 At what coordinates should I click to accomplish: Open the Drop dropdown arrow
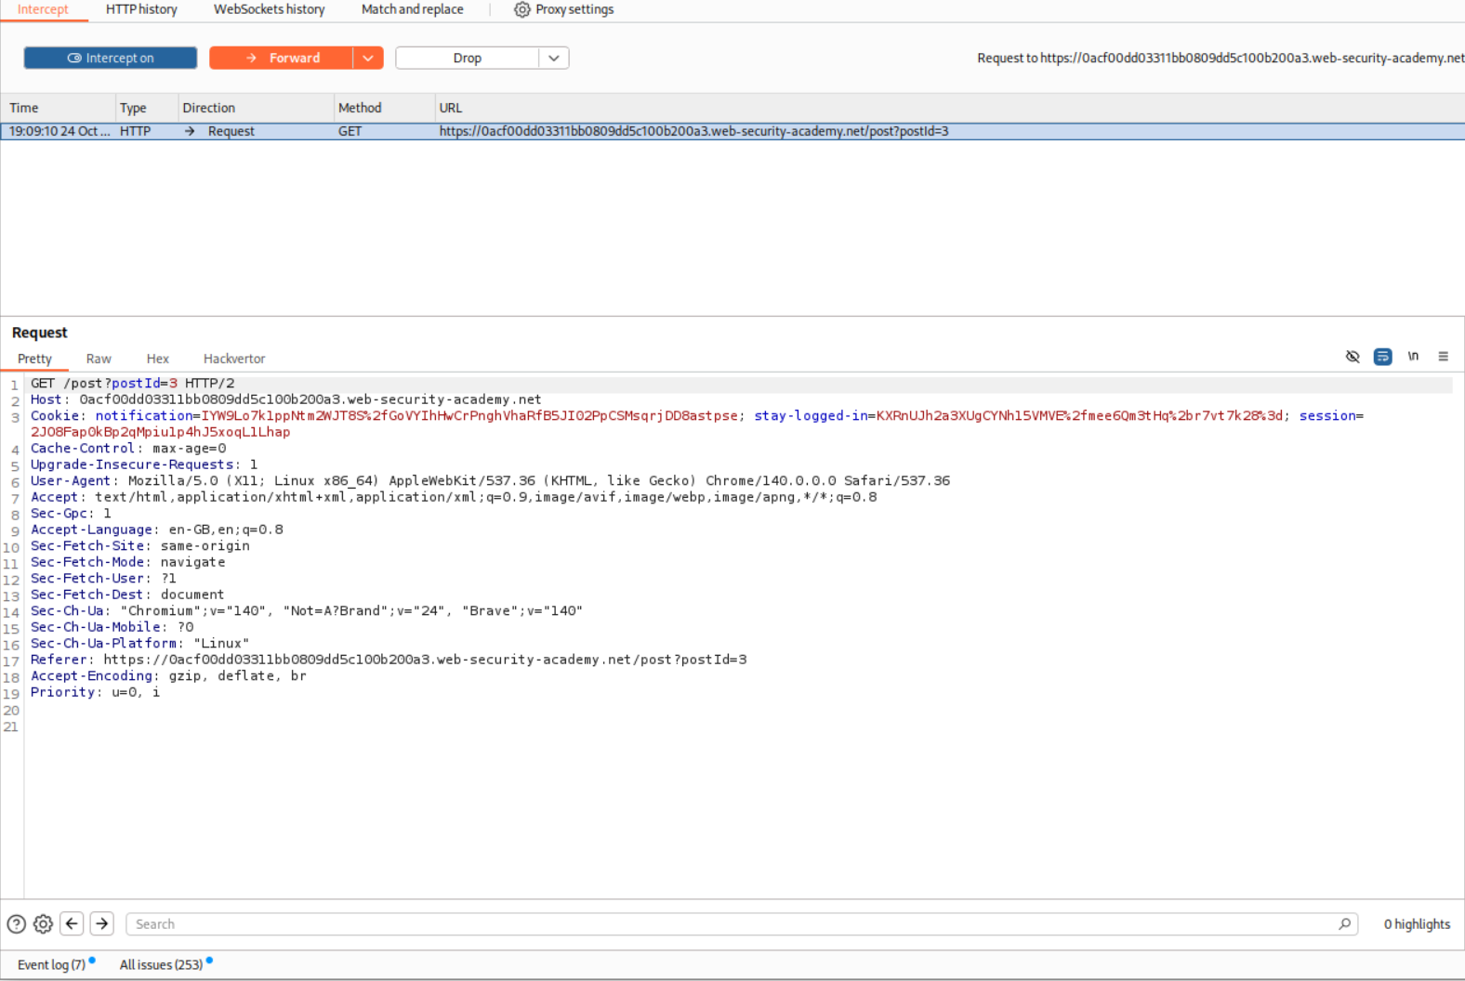click(x=554, y=58)
